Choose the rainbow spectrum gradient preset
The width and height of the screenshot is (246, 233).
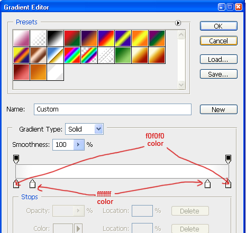(72, 55)
